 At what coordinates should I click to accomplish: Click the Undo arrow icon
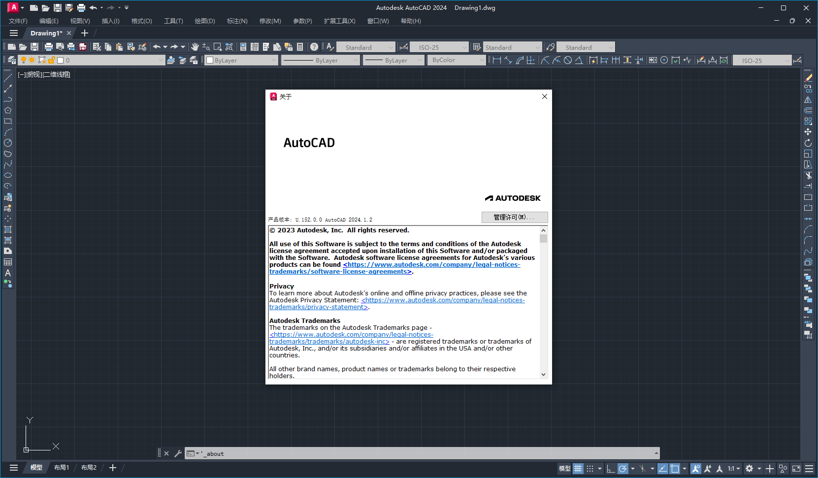click(x=157, y=47)
